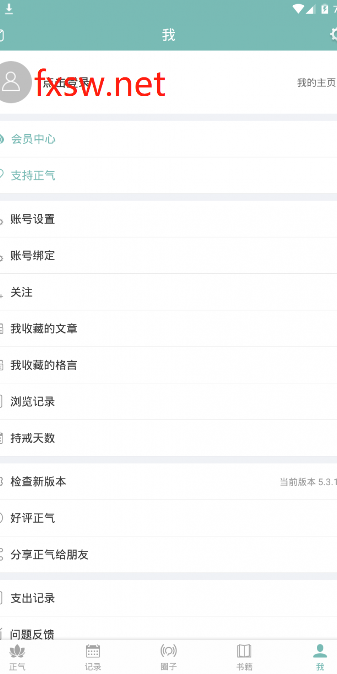The width and height of the screenshot is (337, 674).
Task: Check for updates via 检查新版本
Action: pyautogui.click(x=168, y=482)
